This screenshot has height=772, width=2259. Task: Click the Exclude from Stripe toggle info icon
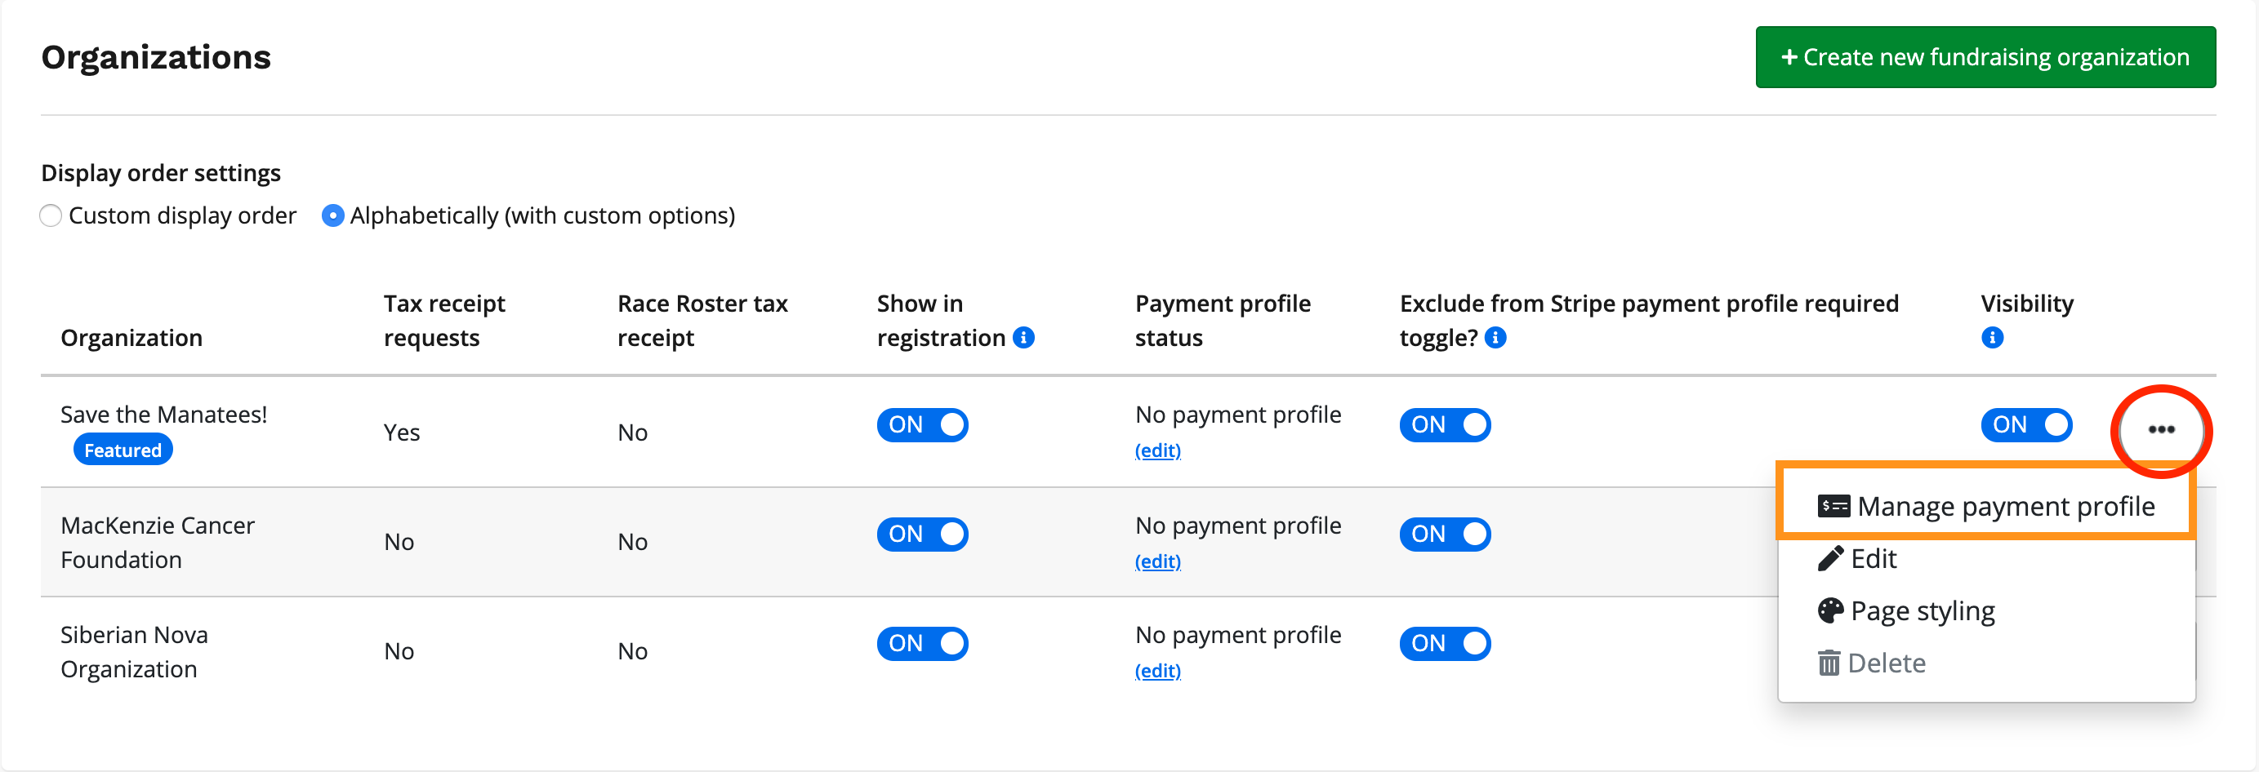pos(1495,337)
